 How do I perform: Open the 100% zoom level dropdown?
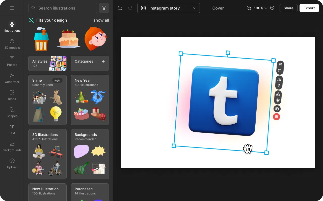[x=261, y=8]
